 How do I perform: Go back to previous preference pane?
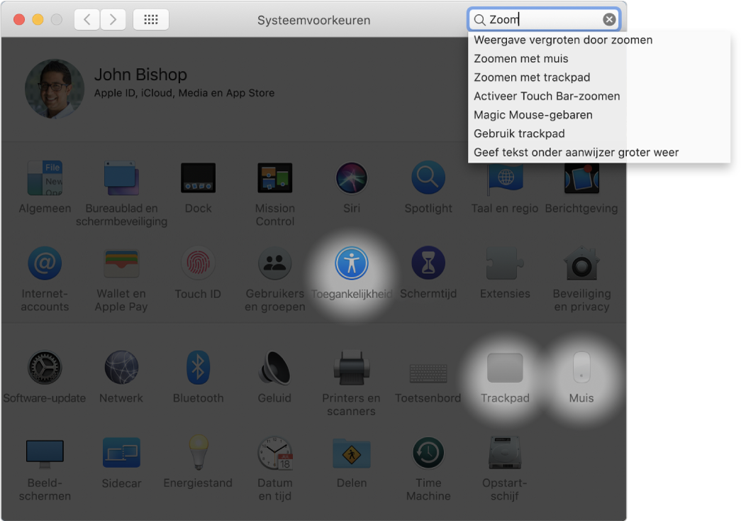87,19
